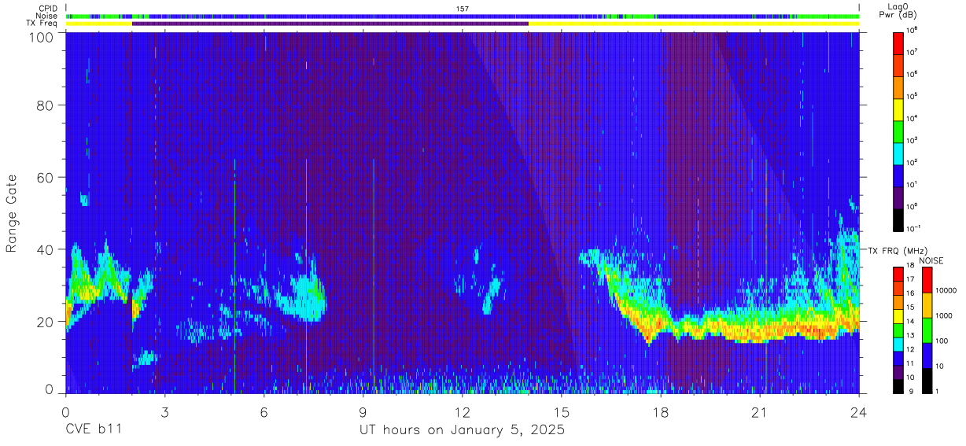966x446 pixels.
Task: Click the 60 tick on the Range Gate axis
Action: 46,177
